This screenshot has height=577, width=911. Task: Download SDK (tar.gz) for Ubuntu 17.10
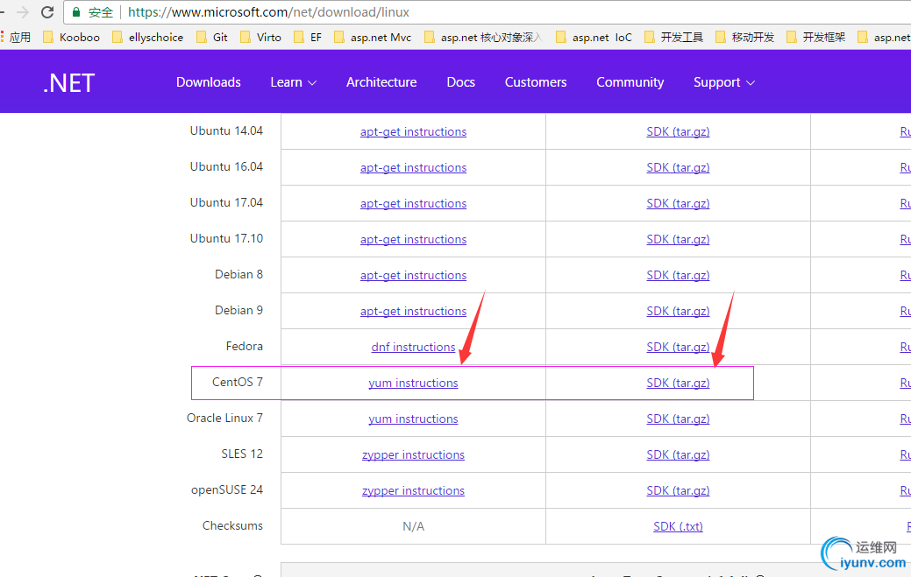coord(678,240)
